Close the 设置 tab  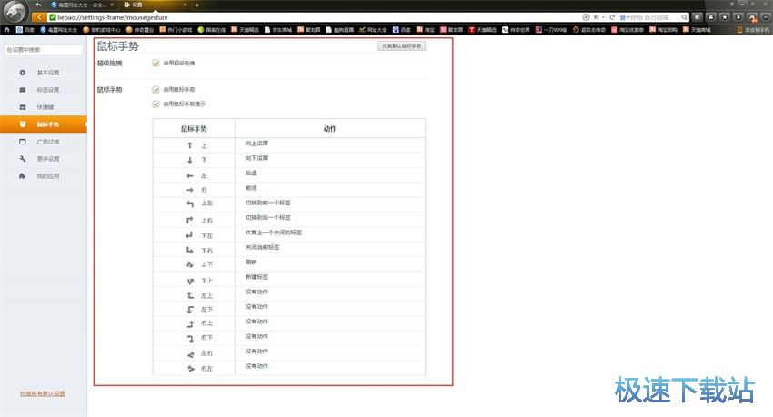point(186,5)
